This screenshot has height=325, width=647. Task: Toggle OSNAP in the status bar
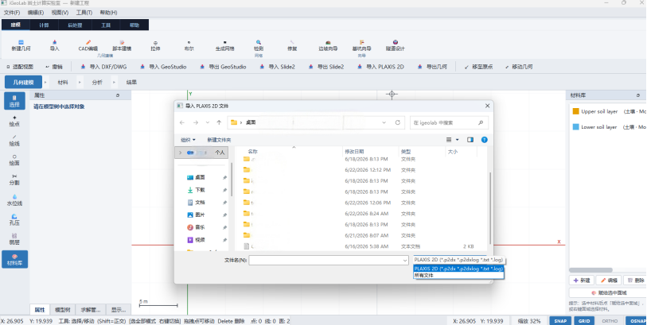[x=636, y=321]
